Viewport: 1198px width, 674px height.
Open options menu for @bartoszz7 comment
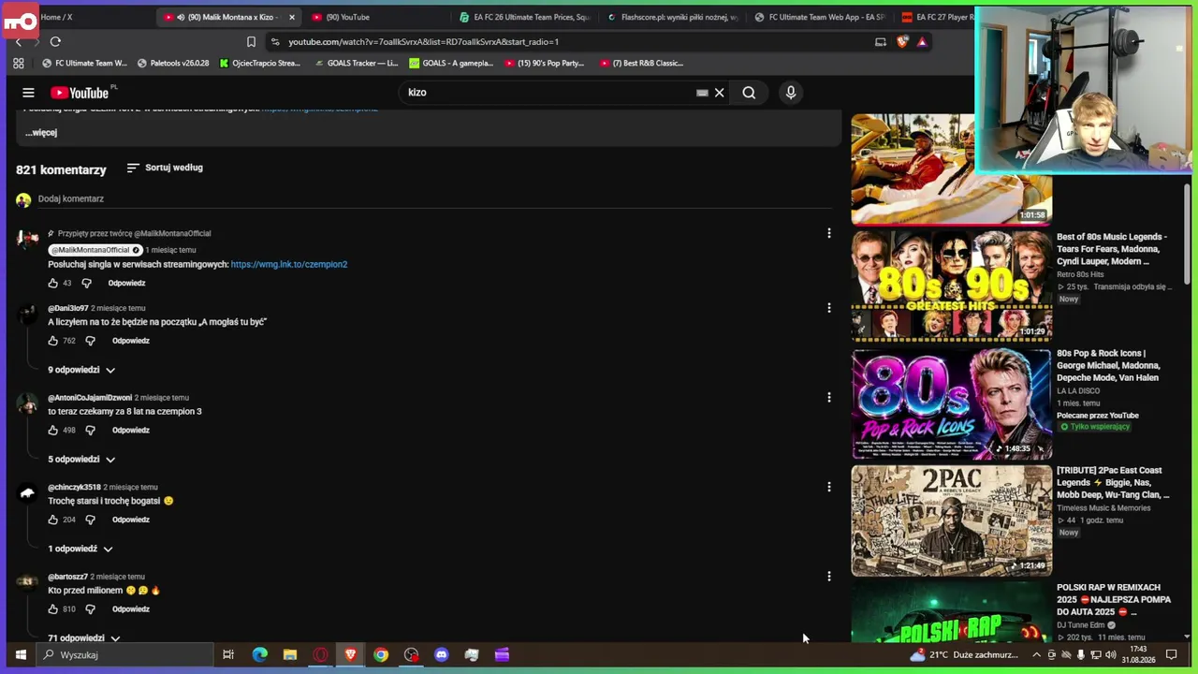coord(828,577)
